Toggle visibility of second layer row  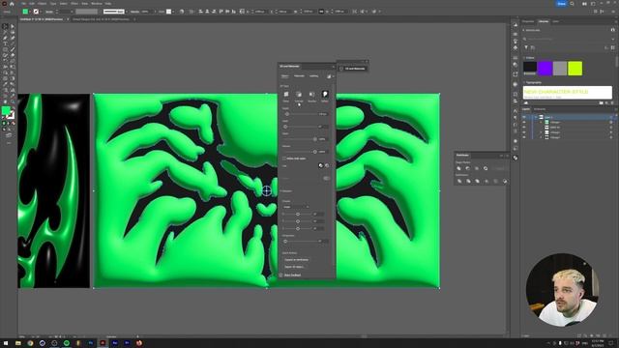tap(524, 123)
